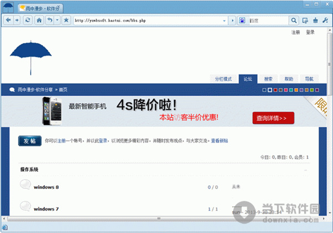Switch to the 论坛 tab
Screen dimensions: 333x233
[248, 79]
